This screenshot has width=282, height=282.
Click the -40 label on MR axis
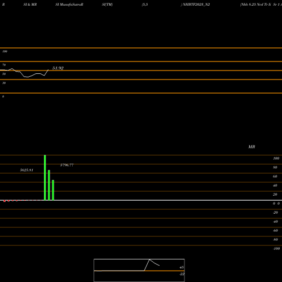click(x=275, y=222)
